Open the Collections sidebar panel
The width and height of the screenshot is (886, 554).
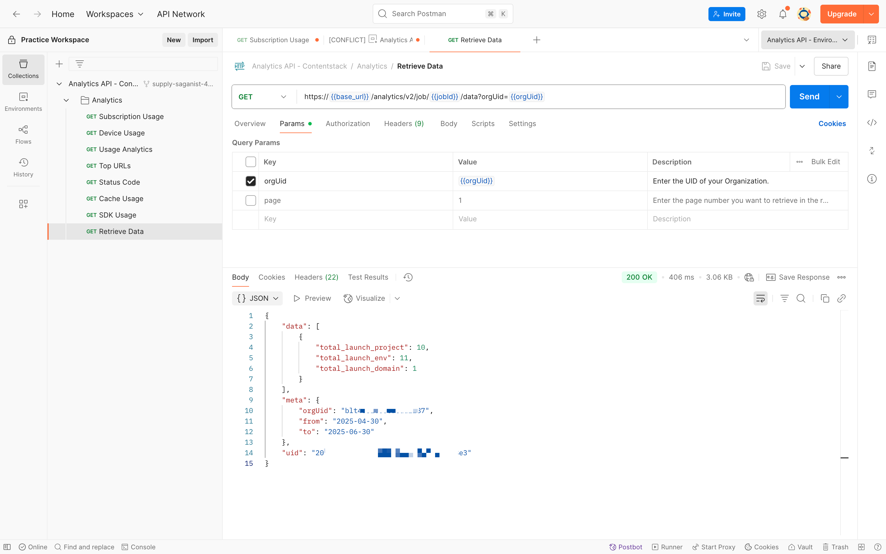pos(23,69)
